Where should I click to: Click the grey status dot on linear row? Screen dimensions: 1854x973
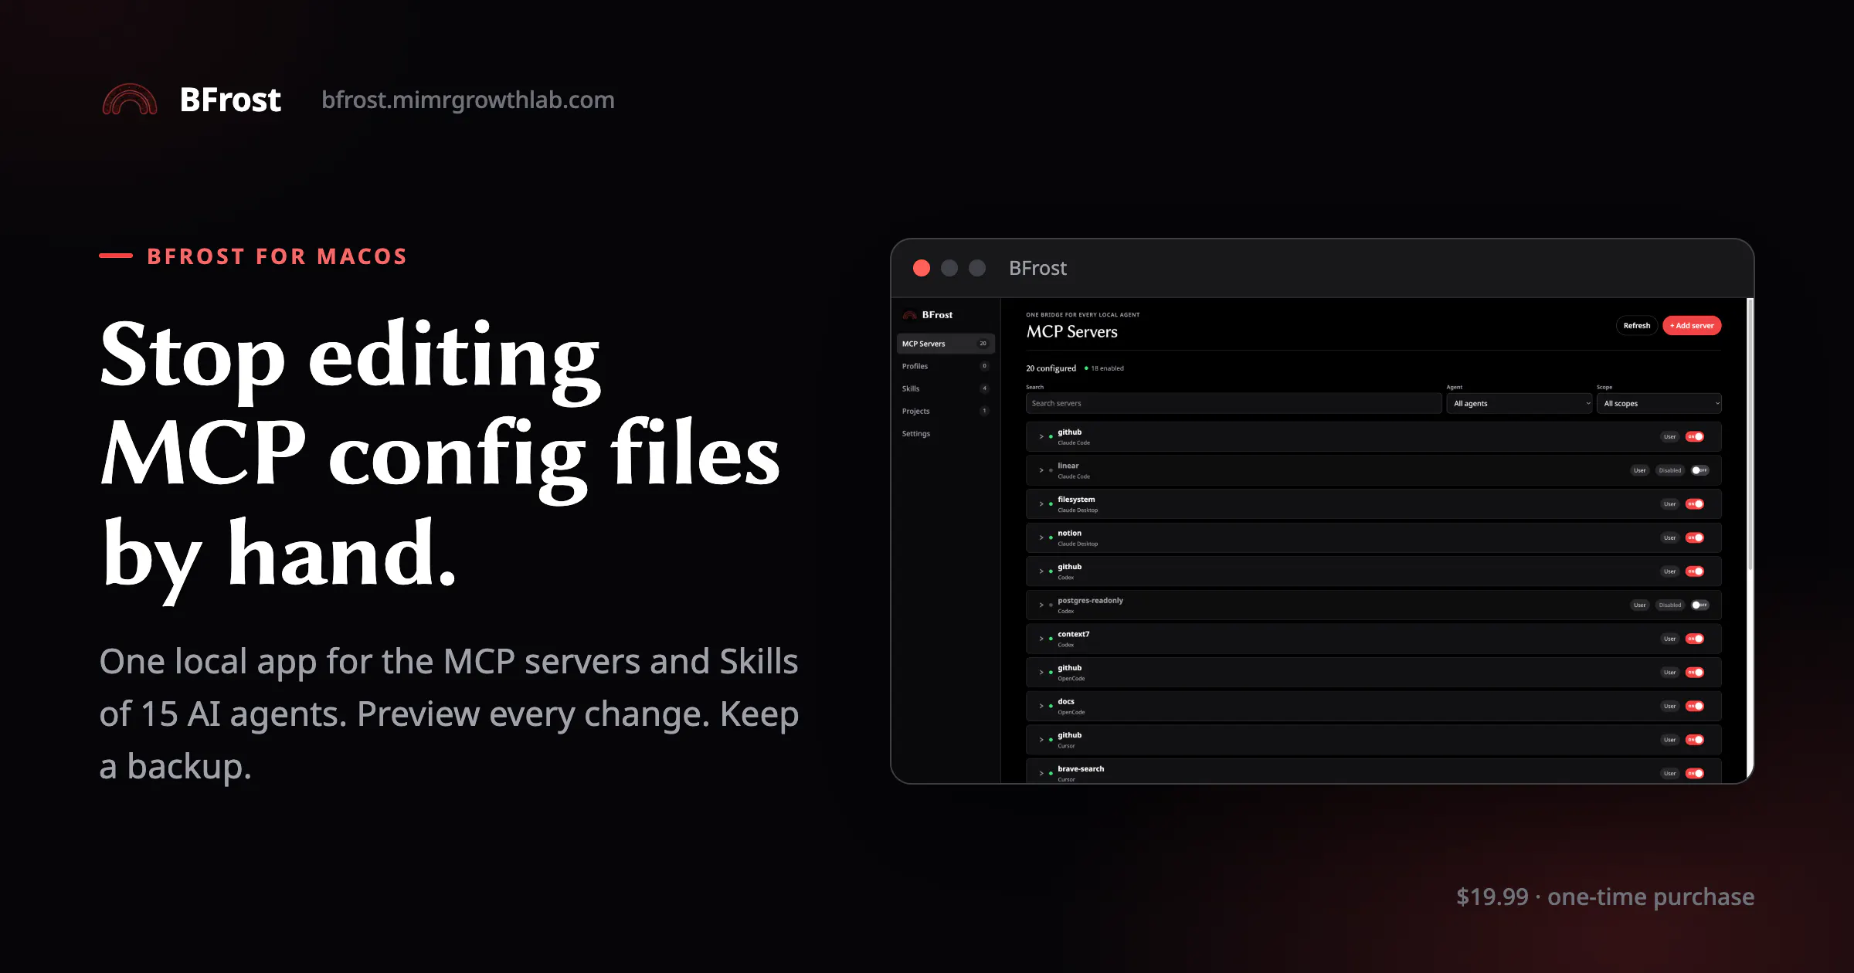(1051, 470)
